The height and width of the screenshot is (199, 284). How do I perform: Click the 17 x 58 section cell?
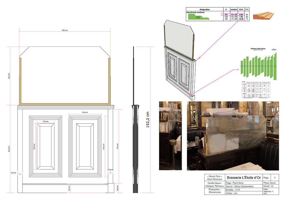234,19
